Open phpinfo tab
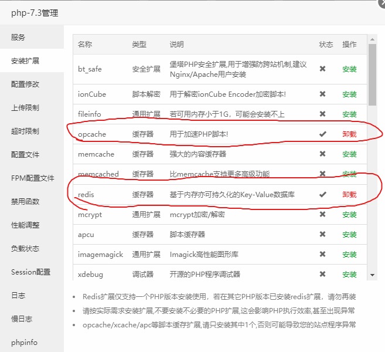Screen dimensions: 385x352 point(32,342)
